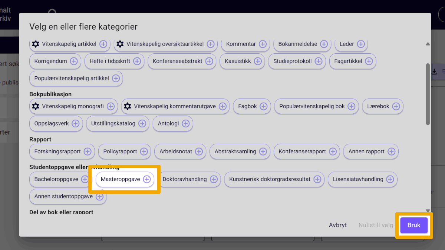Click the scrollbar up arrow
The width and height of the screenshot is (445, 250).
tap(428, 44)
